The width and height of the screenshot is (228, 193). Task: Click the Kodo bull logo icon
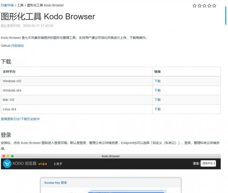7,163
